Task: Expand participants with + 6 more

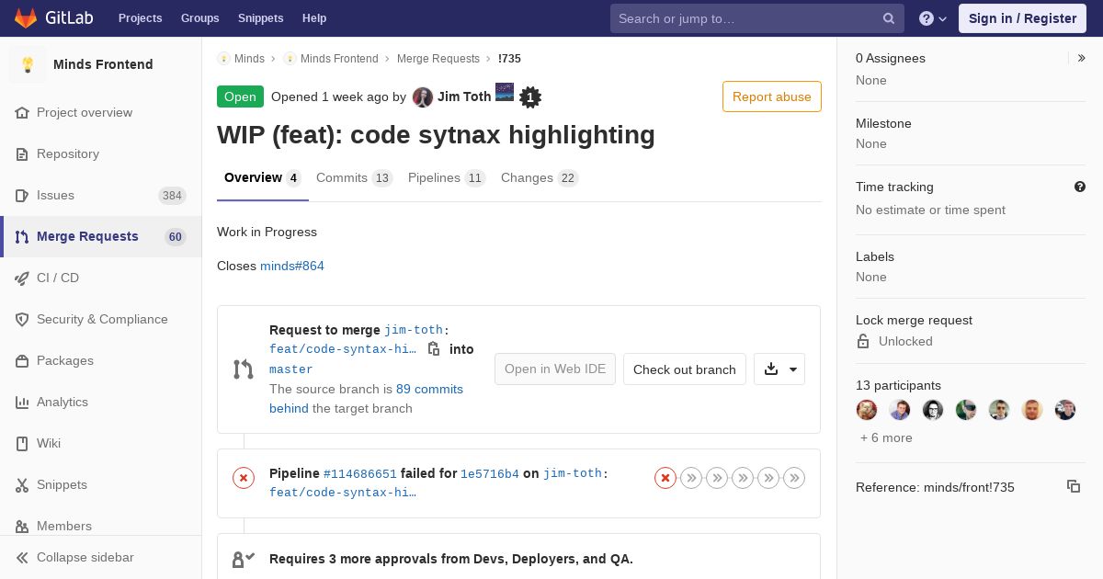Action: [886, 438]
